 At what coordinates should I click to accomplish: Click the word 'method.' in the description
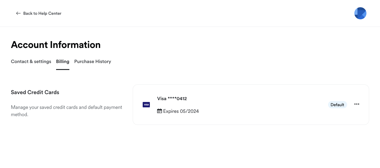coord(20,115)
